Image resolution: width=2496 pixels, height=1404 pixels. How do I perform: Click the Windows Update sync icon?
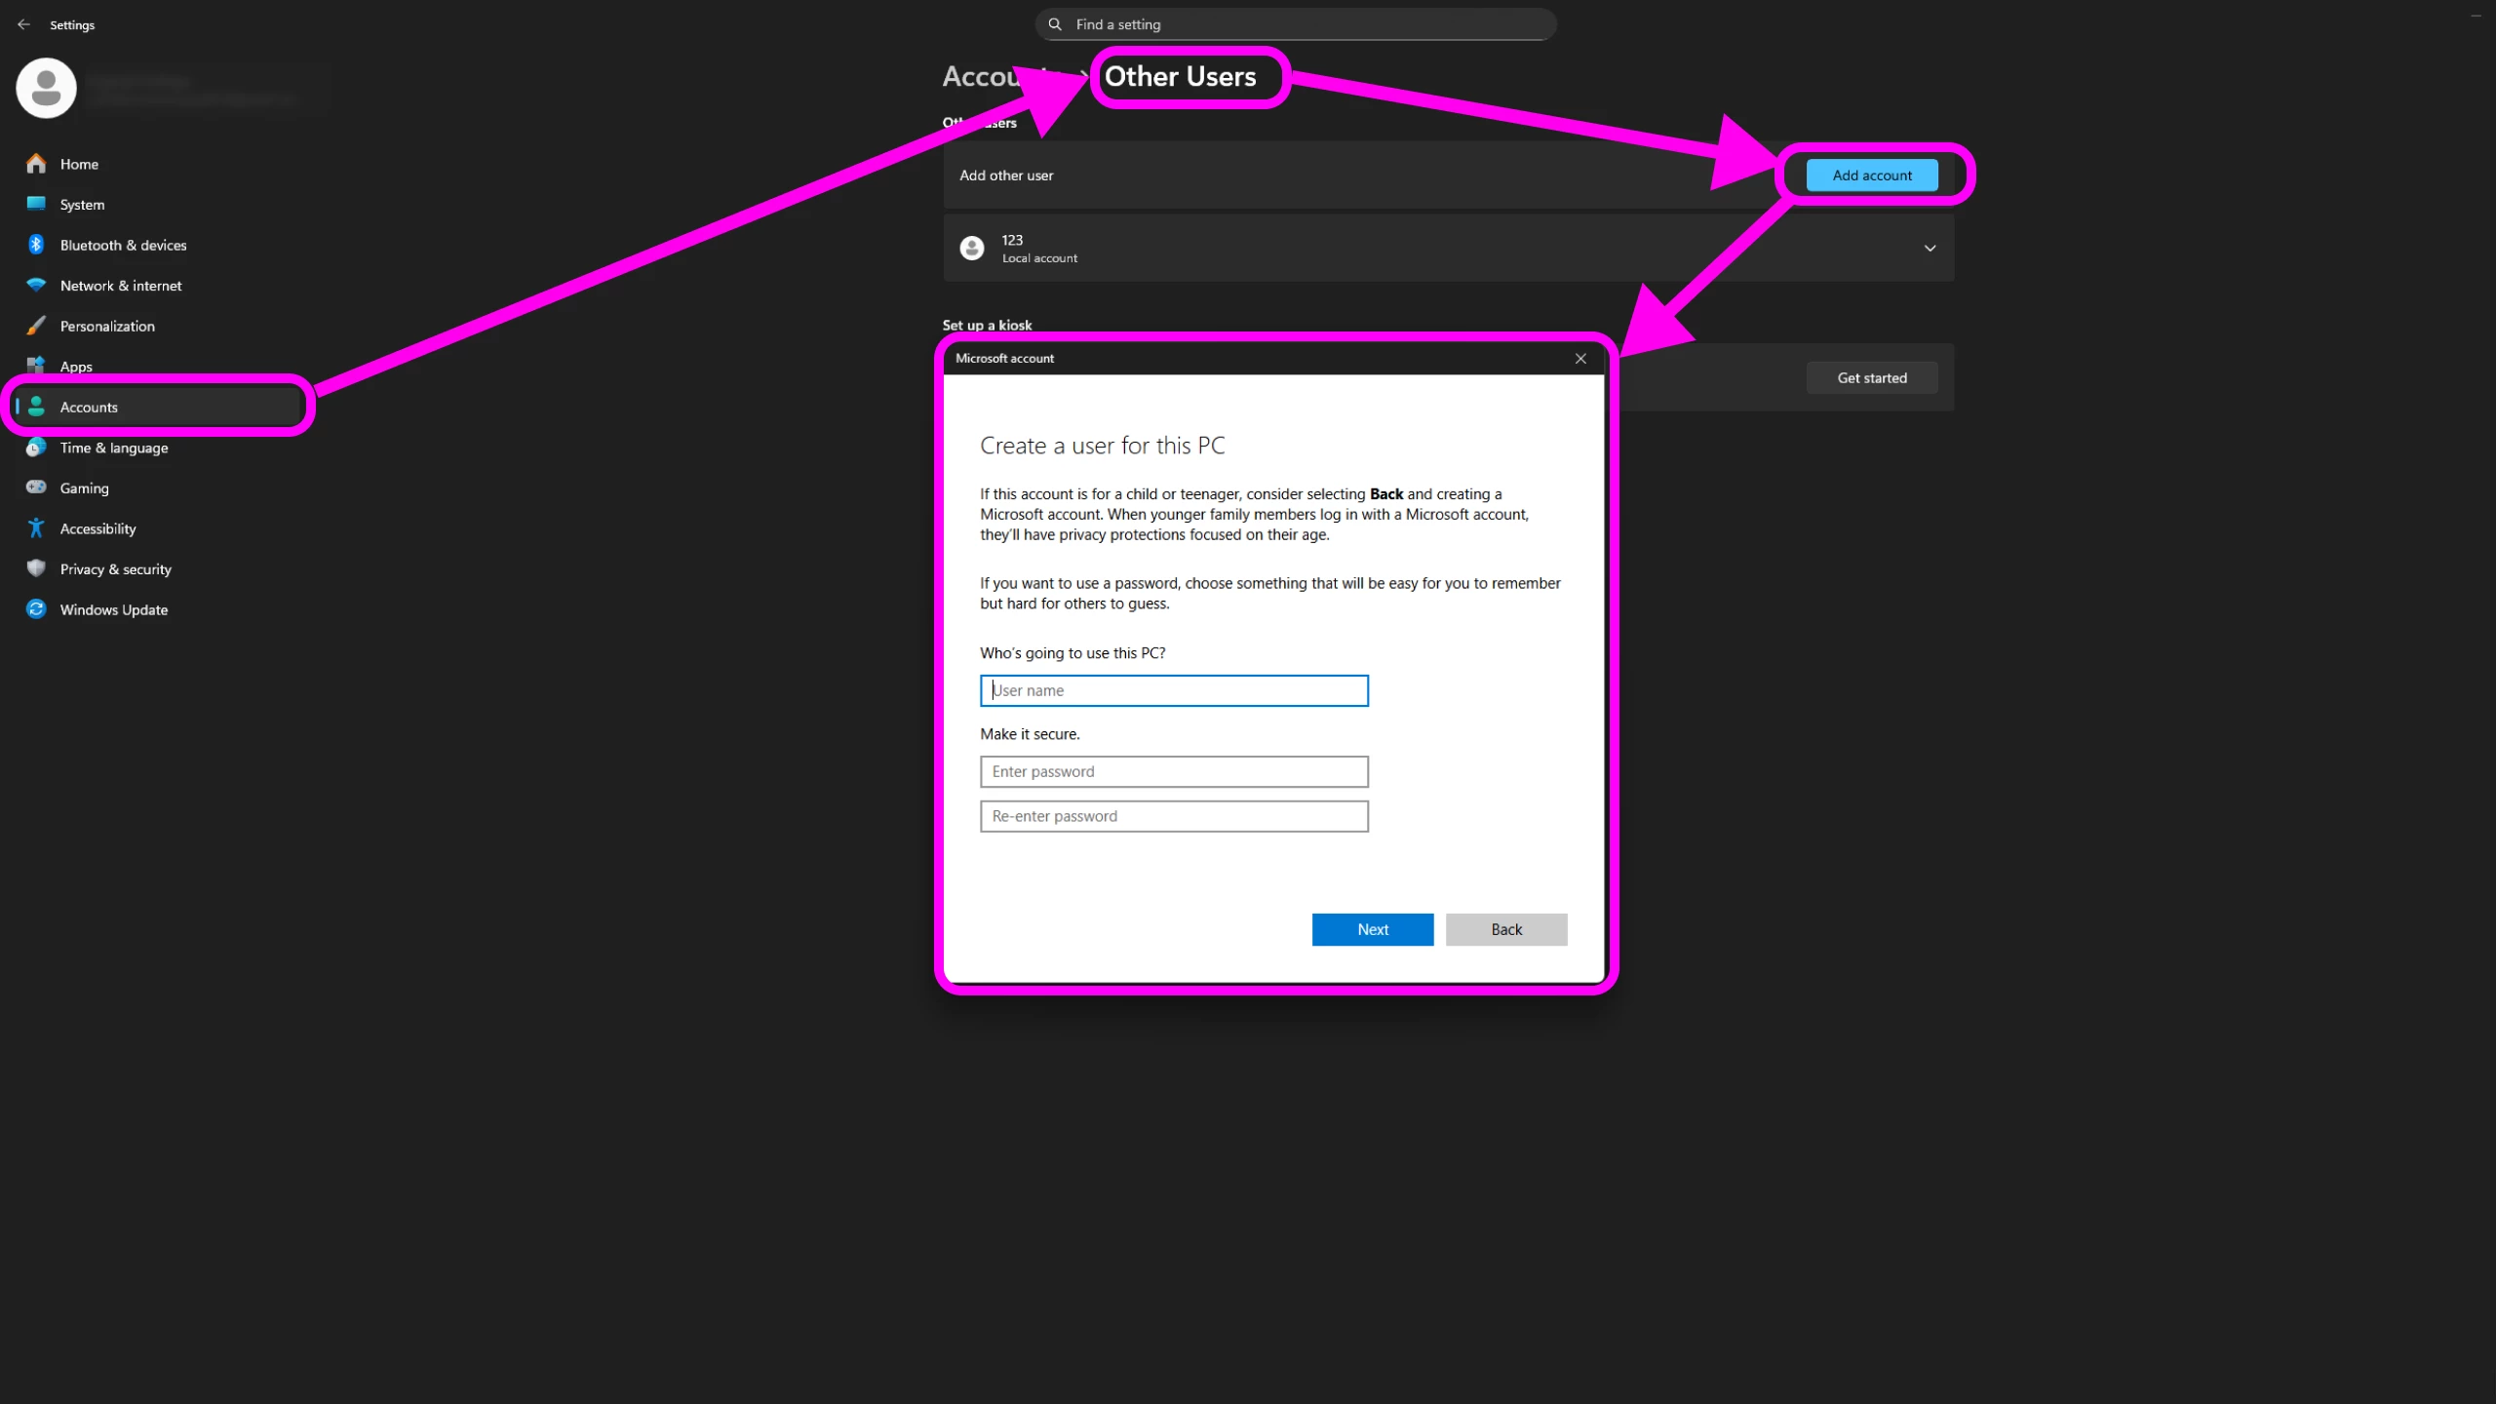tap(36, 609)
